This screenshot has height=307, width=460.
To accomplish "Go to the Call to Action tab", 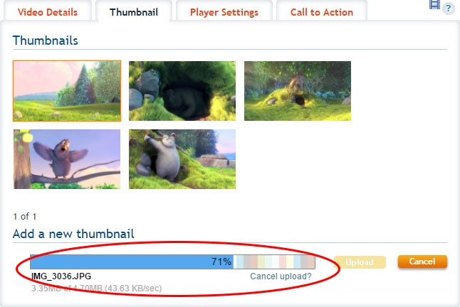I will [322, 12].
